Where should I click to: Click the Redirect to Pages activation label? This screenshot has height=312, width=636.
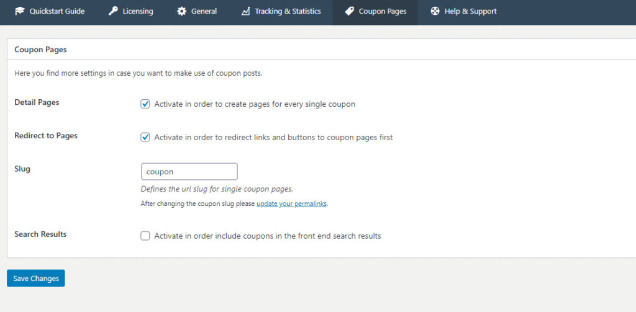coord(273,137)
